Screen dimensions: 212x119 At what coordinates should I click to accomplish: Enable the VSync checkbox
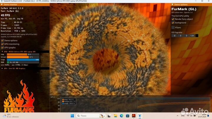[173, 27]
